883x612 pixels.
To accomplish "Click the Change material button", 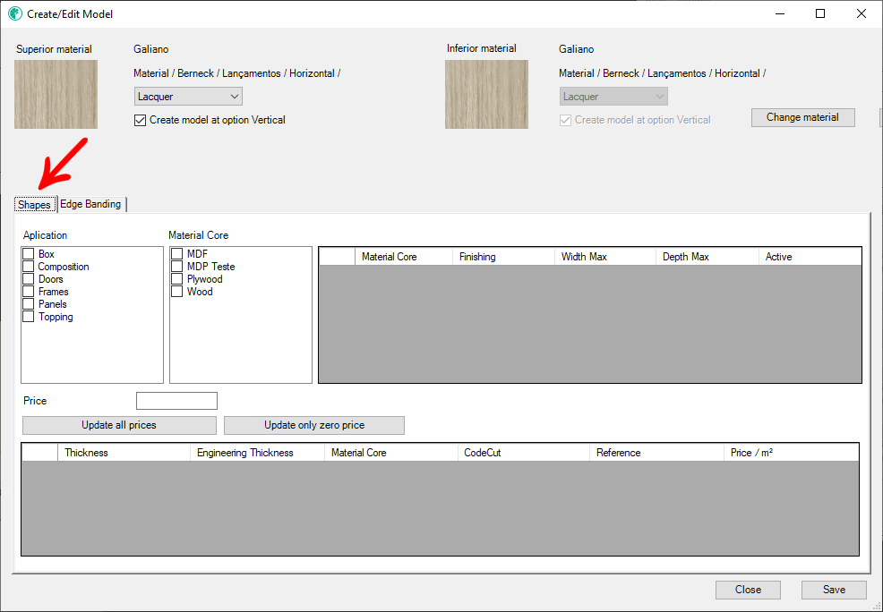I will [802, 117].
